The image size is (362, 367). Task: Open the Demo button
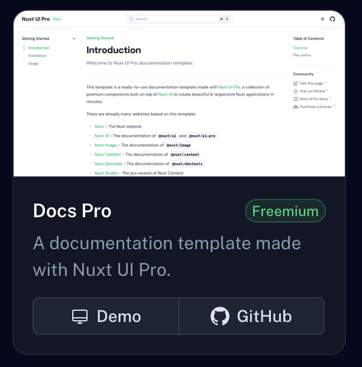(x=106, y=316)
